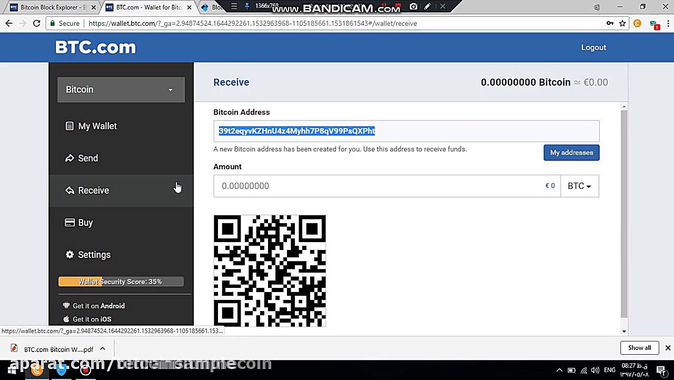Close the BTC.com Wallet tab
674x380 pixels.
click(x=189, y=7)
